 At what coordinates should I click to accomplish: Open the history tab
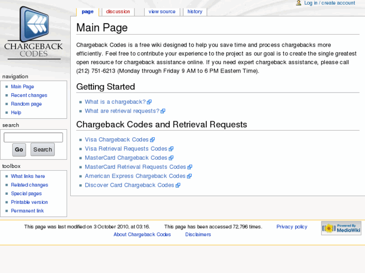[195, 12]
